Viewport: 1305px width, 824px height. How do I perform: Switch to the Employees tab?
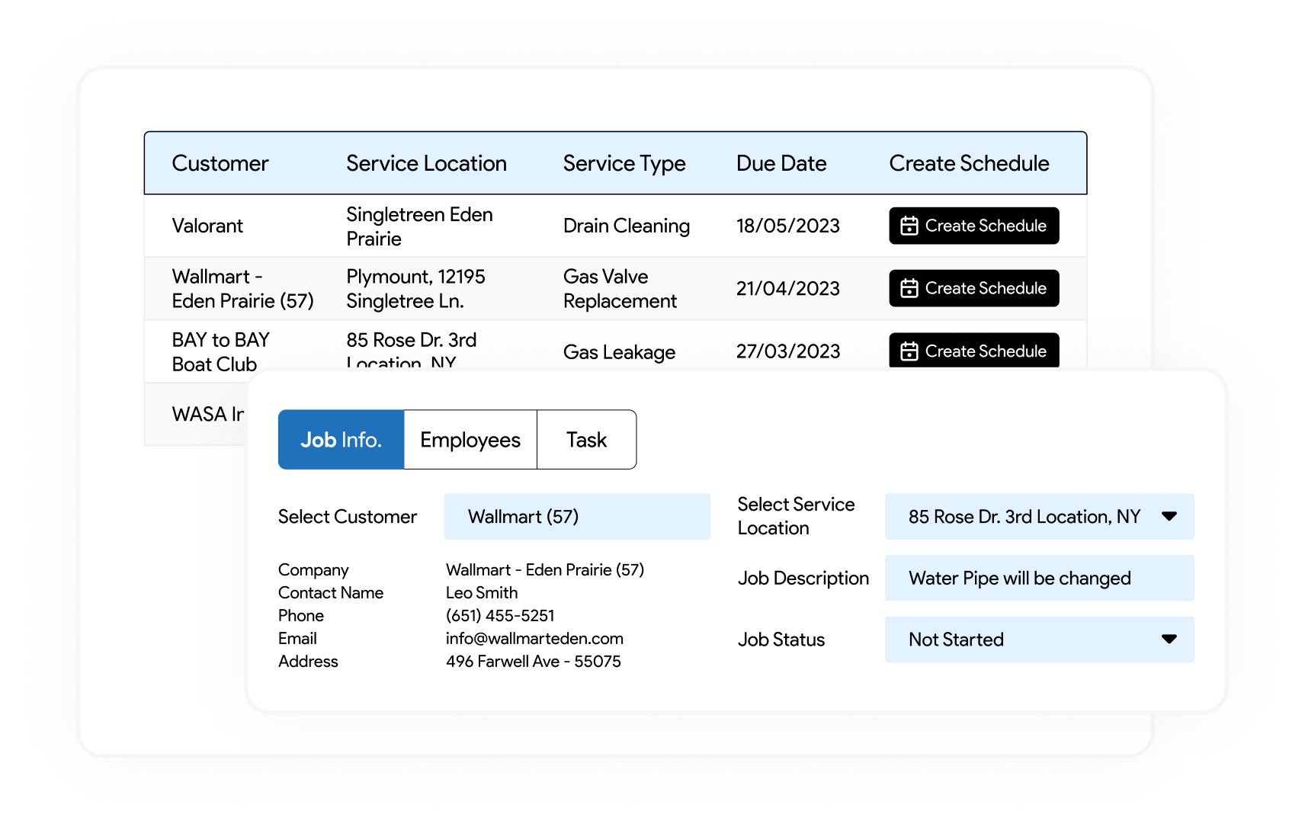pos(470,440)
